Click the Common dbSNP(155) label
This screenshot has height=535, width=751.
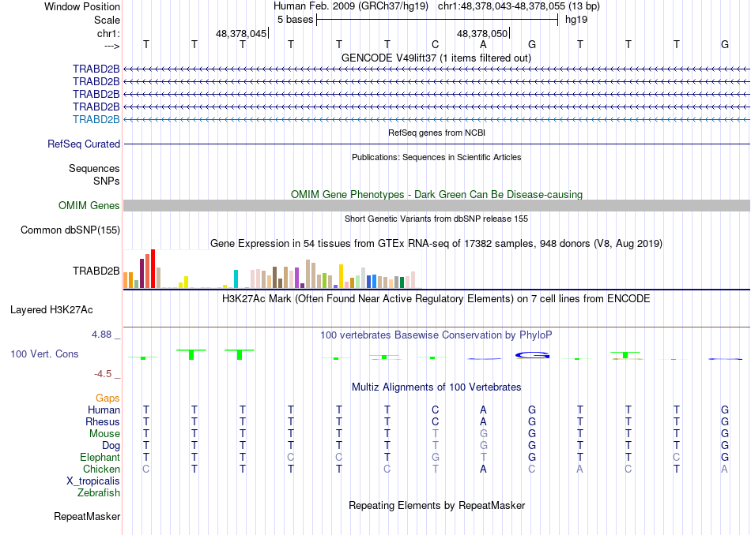coord(70,230)
